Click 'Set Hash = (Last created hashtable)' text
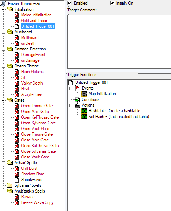The width and height of the screenshot is (171, 211). click(x=119, y=117)
